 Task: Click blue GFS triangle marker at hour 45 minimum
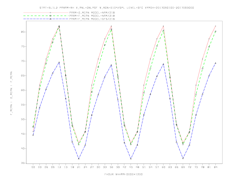(x=131, y=159)
